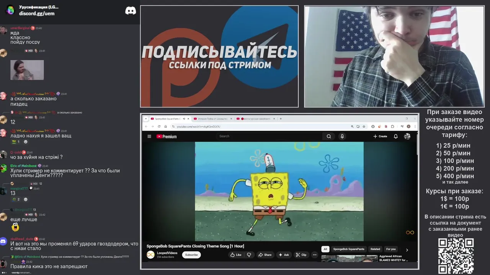Click the Create video button
Viewport: 490px width, 275px height.
380,136
